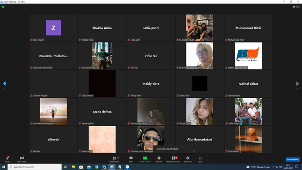Viewport: 302px width, 170px height.
Task: Click the radinal akbar name tile
Action: [x=248, y=84]
